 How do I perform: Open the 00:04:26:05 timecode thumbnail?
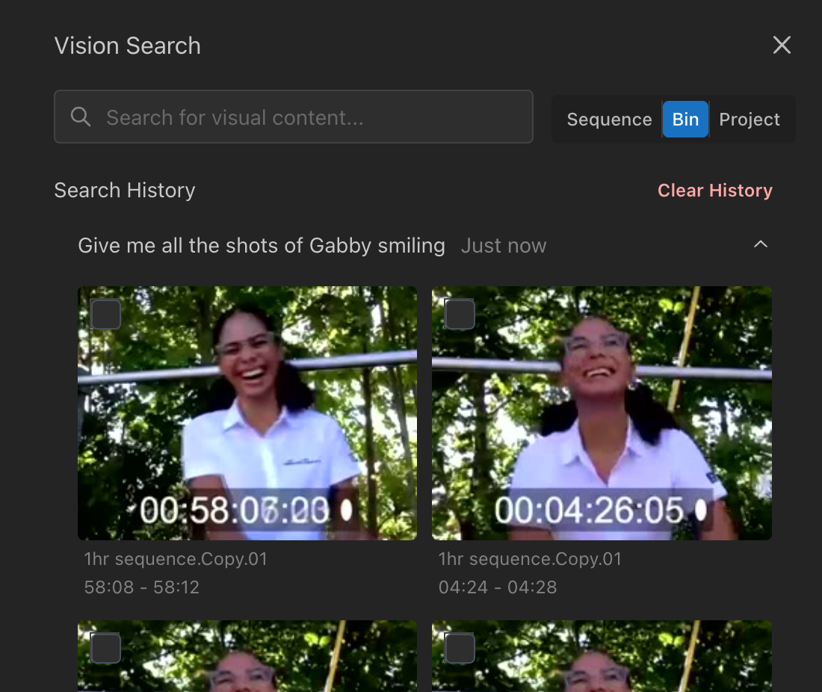[602, 413]
